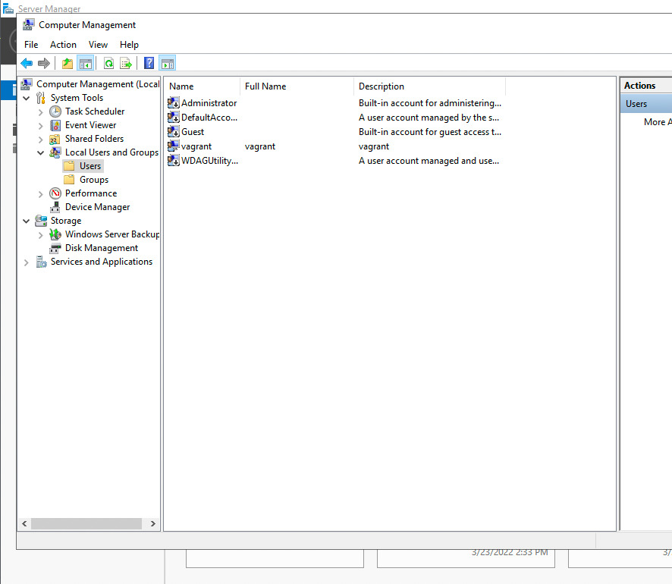Expand the Services and Applications node
Image resolution: width=672 pixels, height=584 pixels.
27,262
